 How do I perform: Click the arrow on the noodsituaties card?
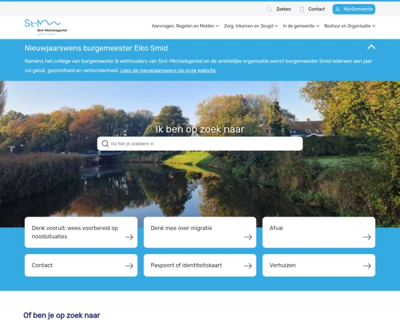point(129,237)
